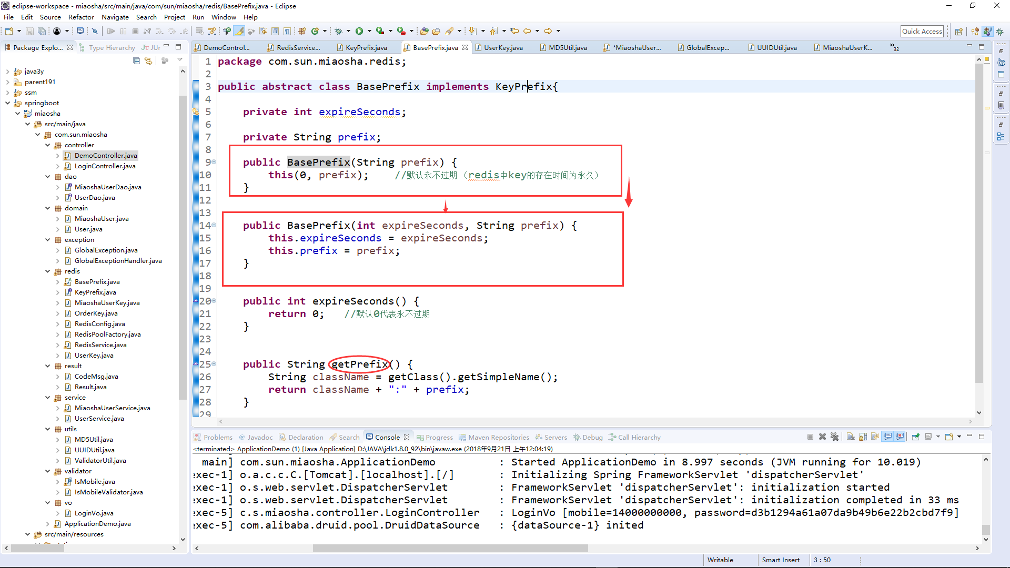Image resolution: width=1010 pixels, height=568 pixels.
Task: Click the Debug bug icon in toolbar
Action: (x=339, y=31)
